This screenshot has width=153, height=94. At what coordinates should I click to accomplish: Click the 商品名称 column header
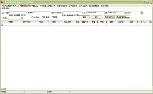click(67, 22)
